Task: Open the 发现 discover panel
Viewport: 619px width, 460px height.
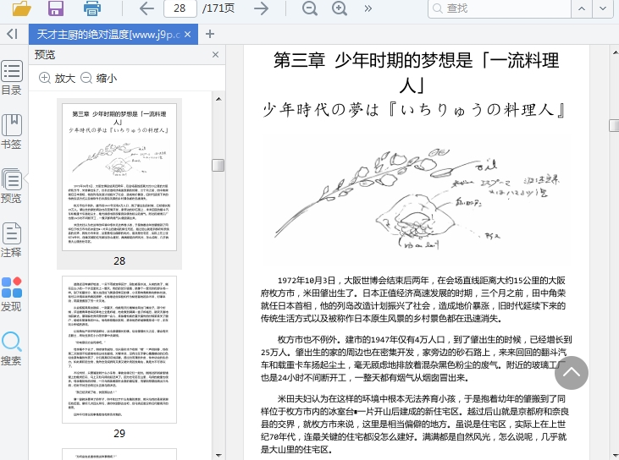Action: click(x=12, y=294)
